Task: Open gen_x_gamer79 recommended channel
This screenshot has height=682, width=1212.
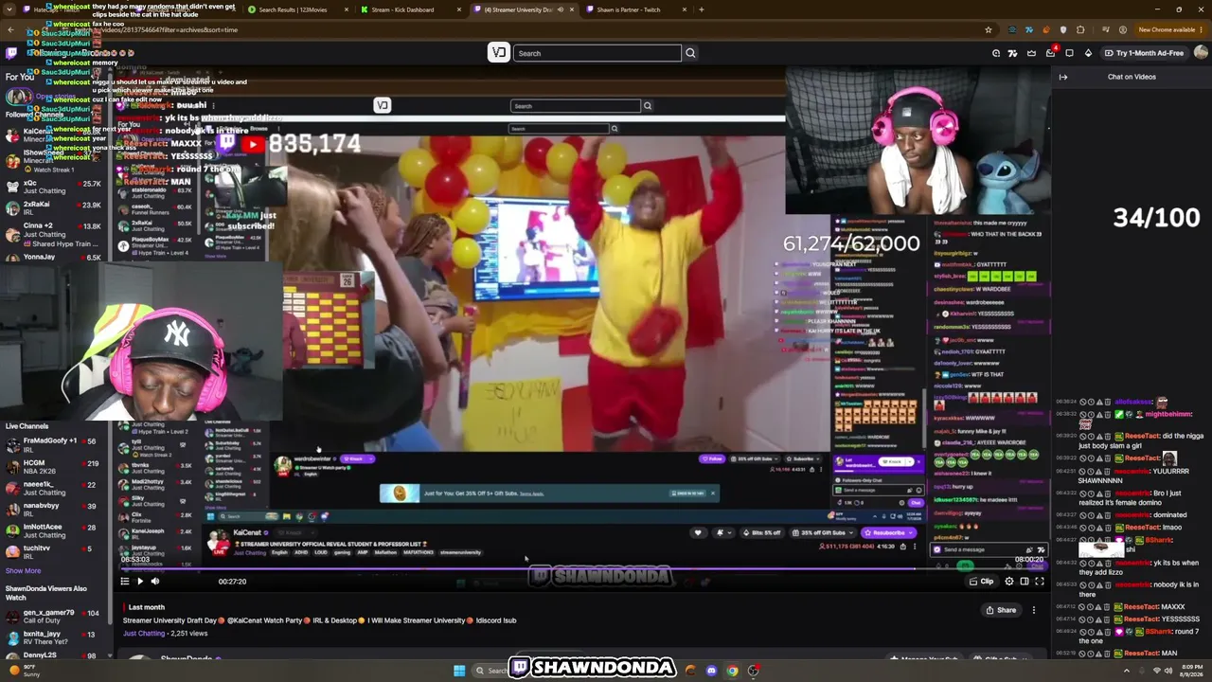Action: [x=53, y=617]
